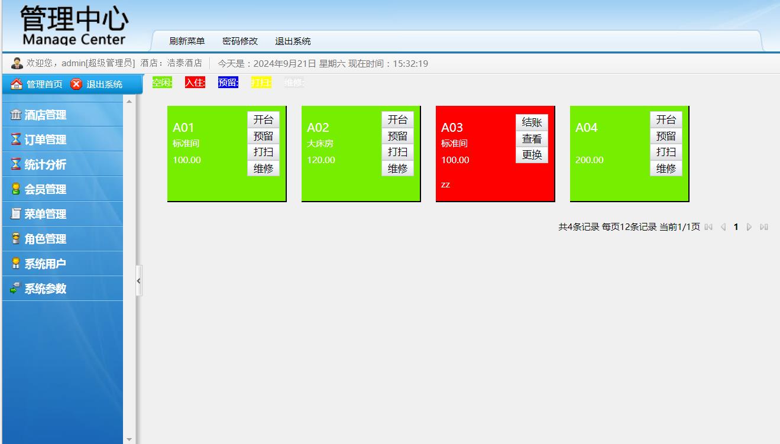Click 开台 button for room A01

(263, 120)
